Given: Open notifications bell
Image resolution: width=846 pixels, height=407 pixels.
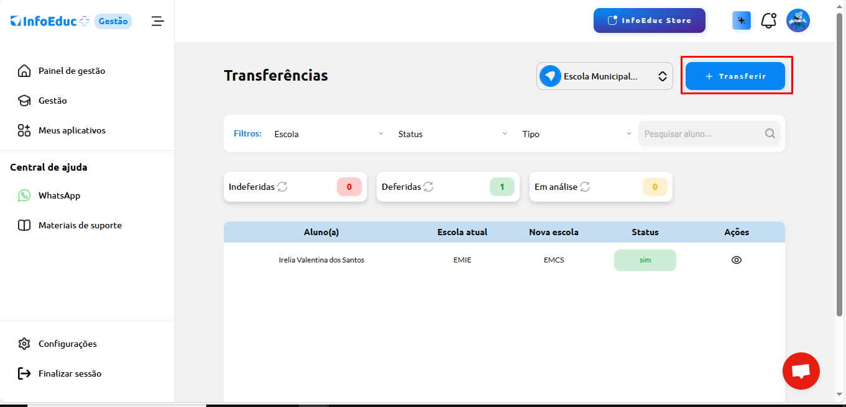Looking at the screenshot, I should point(769,20).
